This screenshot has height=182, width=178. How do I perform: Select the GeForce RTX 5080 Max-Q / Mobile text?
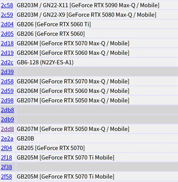pos(111,15)
